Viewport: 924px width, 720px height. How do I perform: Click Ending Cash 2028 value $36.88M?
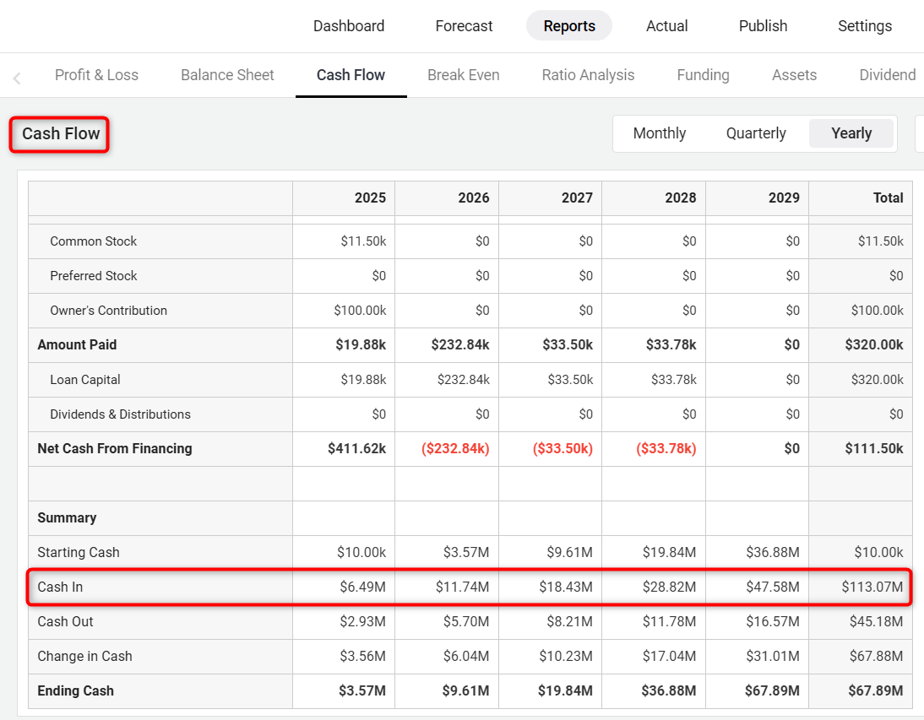669,691
